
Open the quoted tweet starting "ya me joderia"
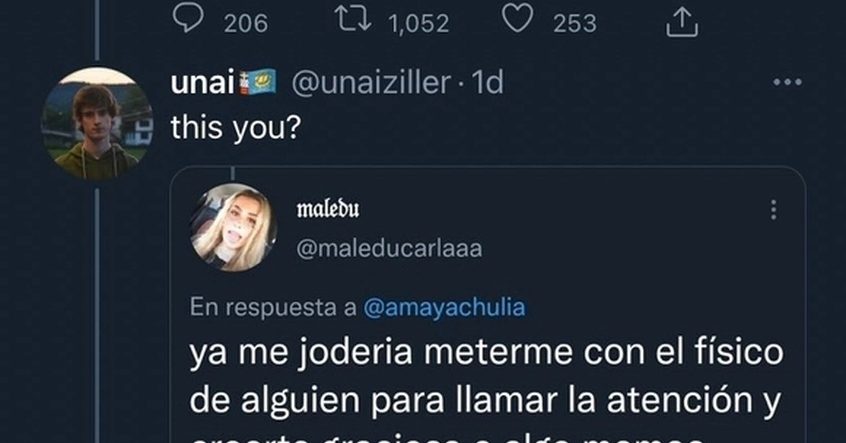click(486, 375)
